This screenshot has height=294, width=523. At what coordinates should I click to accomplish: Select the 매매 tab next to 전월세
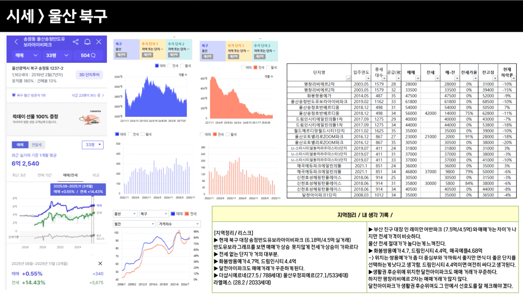pyautogui.click(x=20, y=145)
